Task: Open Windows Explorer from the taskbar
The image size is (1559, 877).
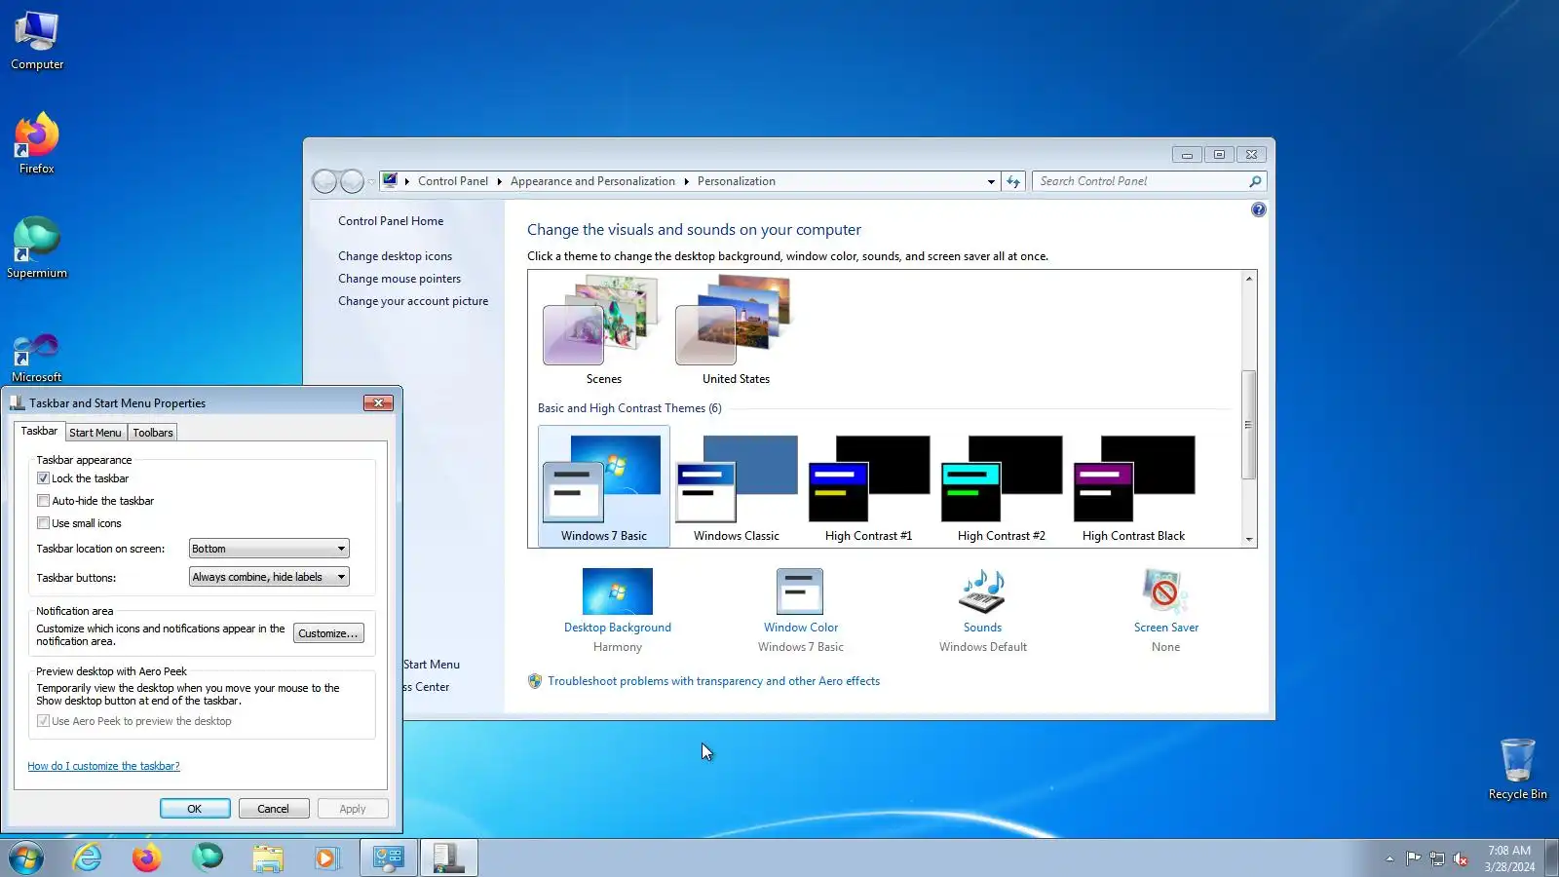Action: [267, 858]
